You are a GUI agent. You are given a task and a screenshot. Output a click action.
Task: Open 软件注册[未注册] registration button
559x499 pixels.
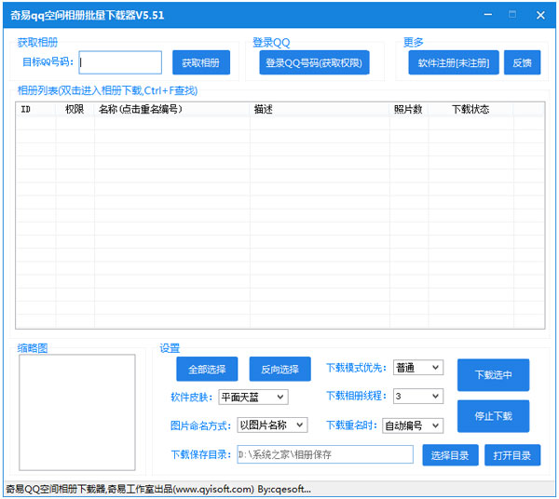[453, 62]
